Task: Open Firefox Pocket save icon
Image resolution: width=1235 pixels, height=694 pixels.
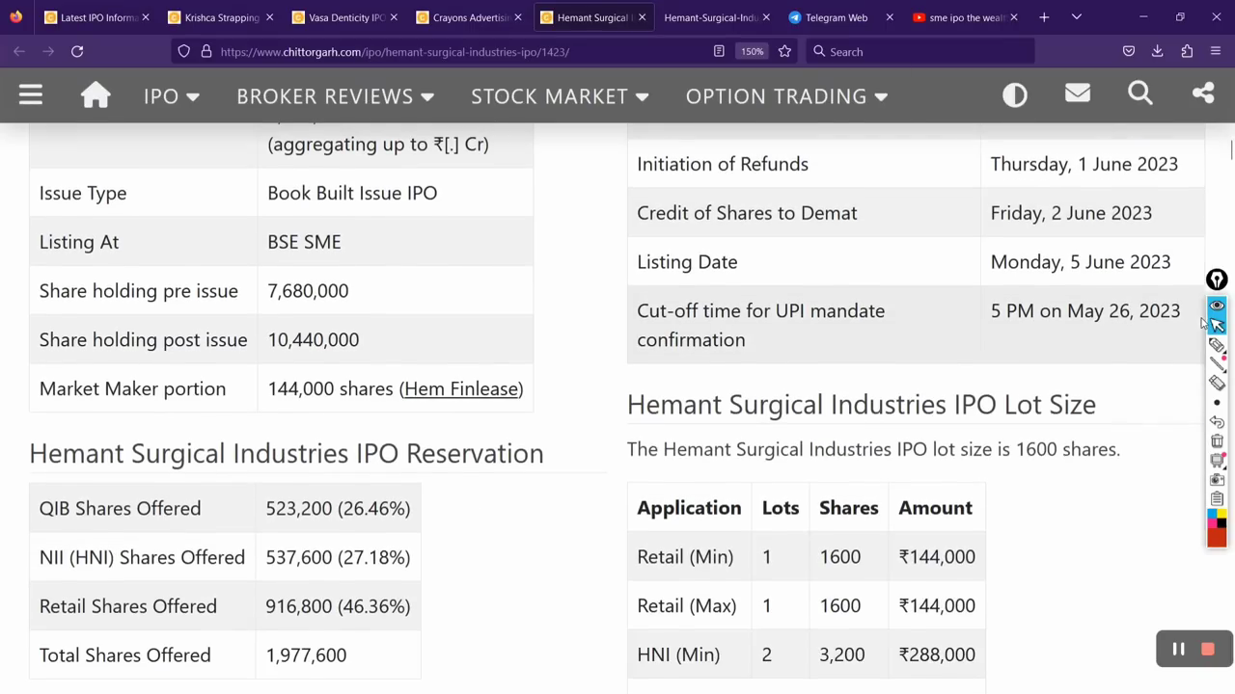Action: 1129,51
